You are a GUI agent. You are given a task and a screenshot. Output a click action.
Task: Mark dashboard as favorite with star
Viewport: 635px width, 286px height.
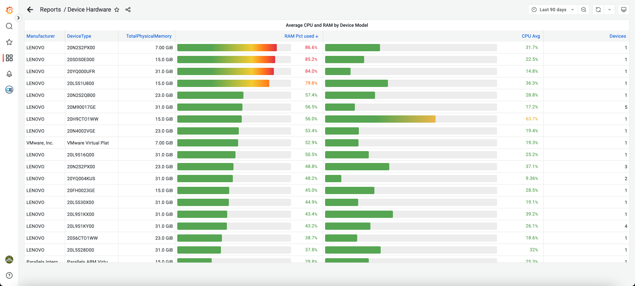[x=117, y=10]
